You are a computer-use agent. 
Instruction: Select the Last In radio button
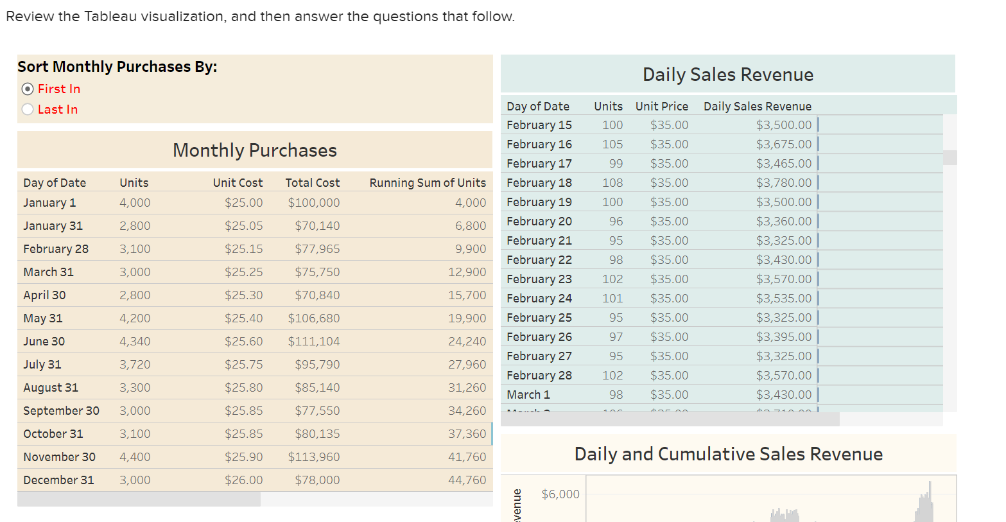pos(28,109)
